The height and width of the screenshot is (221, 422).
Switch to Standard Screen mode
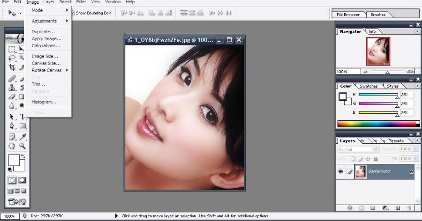pyautogui.click(x=10, y=191)
